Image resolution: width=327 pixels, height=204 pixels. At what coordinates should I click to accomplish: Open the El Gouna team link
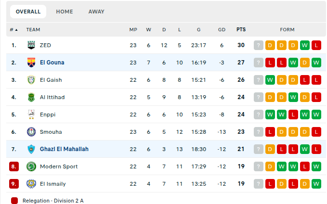tap(52, 63)
